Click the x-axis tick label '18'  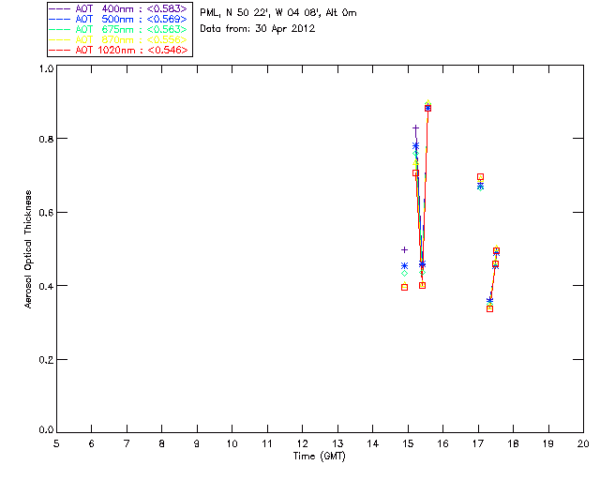(x=513, y=443)
